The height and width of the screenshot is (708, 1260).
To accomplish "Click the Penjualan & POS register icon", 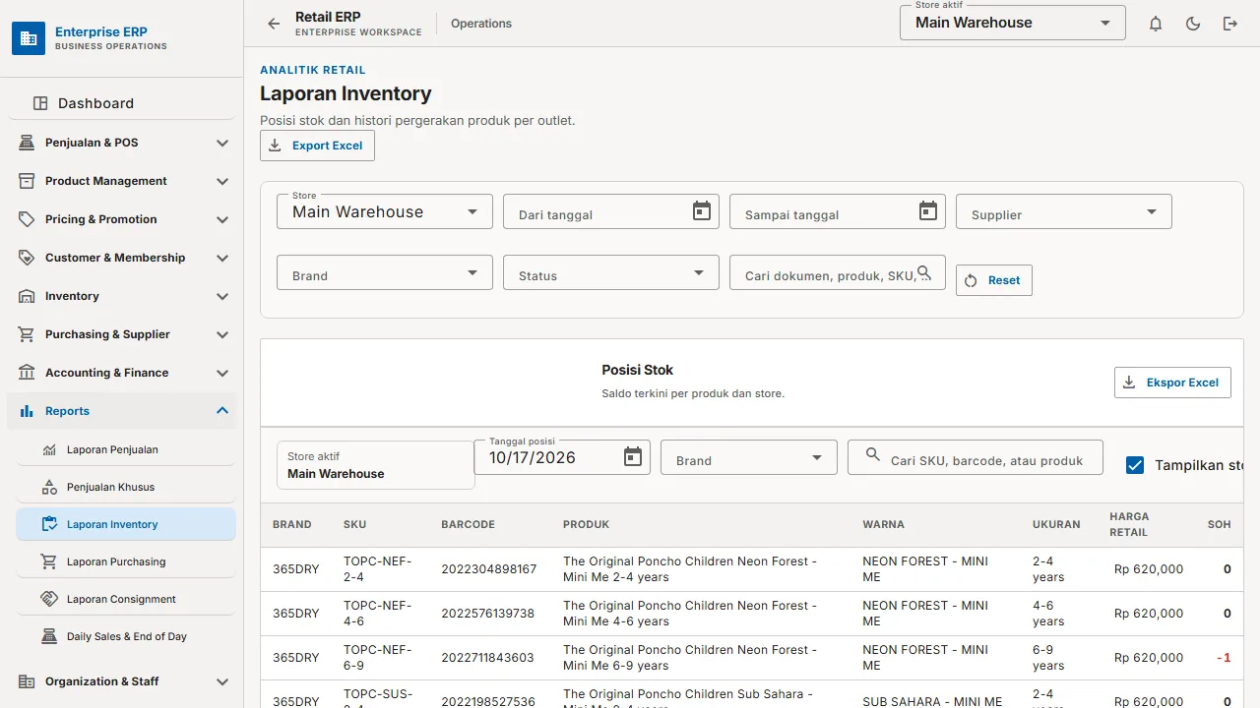I will [27, 143].
